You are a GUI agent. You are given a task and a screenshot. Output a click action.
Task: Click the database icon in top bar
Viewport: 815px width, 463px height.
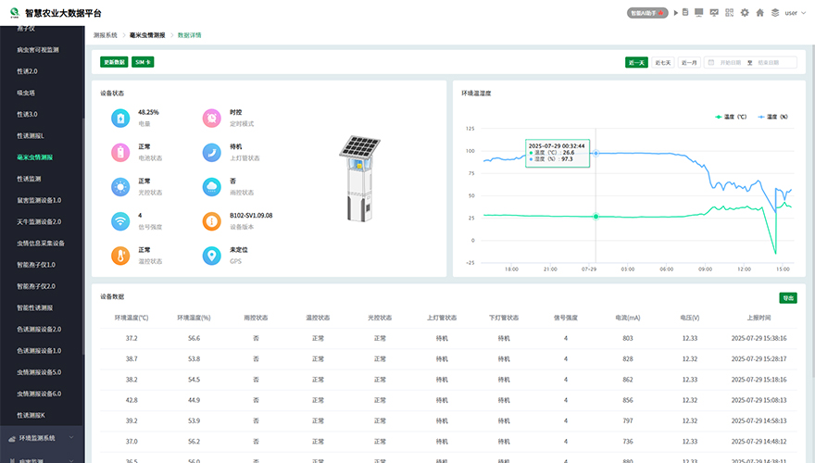pos(685,13)
